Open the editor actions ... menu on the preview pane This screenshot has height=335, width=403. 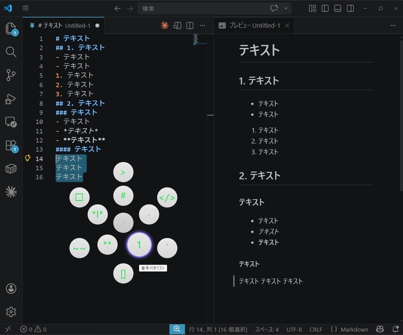click(x=393, y=25)
